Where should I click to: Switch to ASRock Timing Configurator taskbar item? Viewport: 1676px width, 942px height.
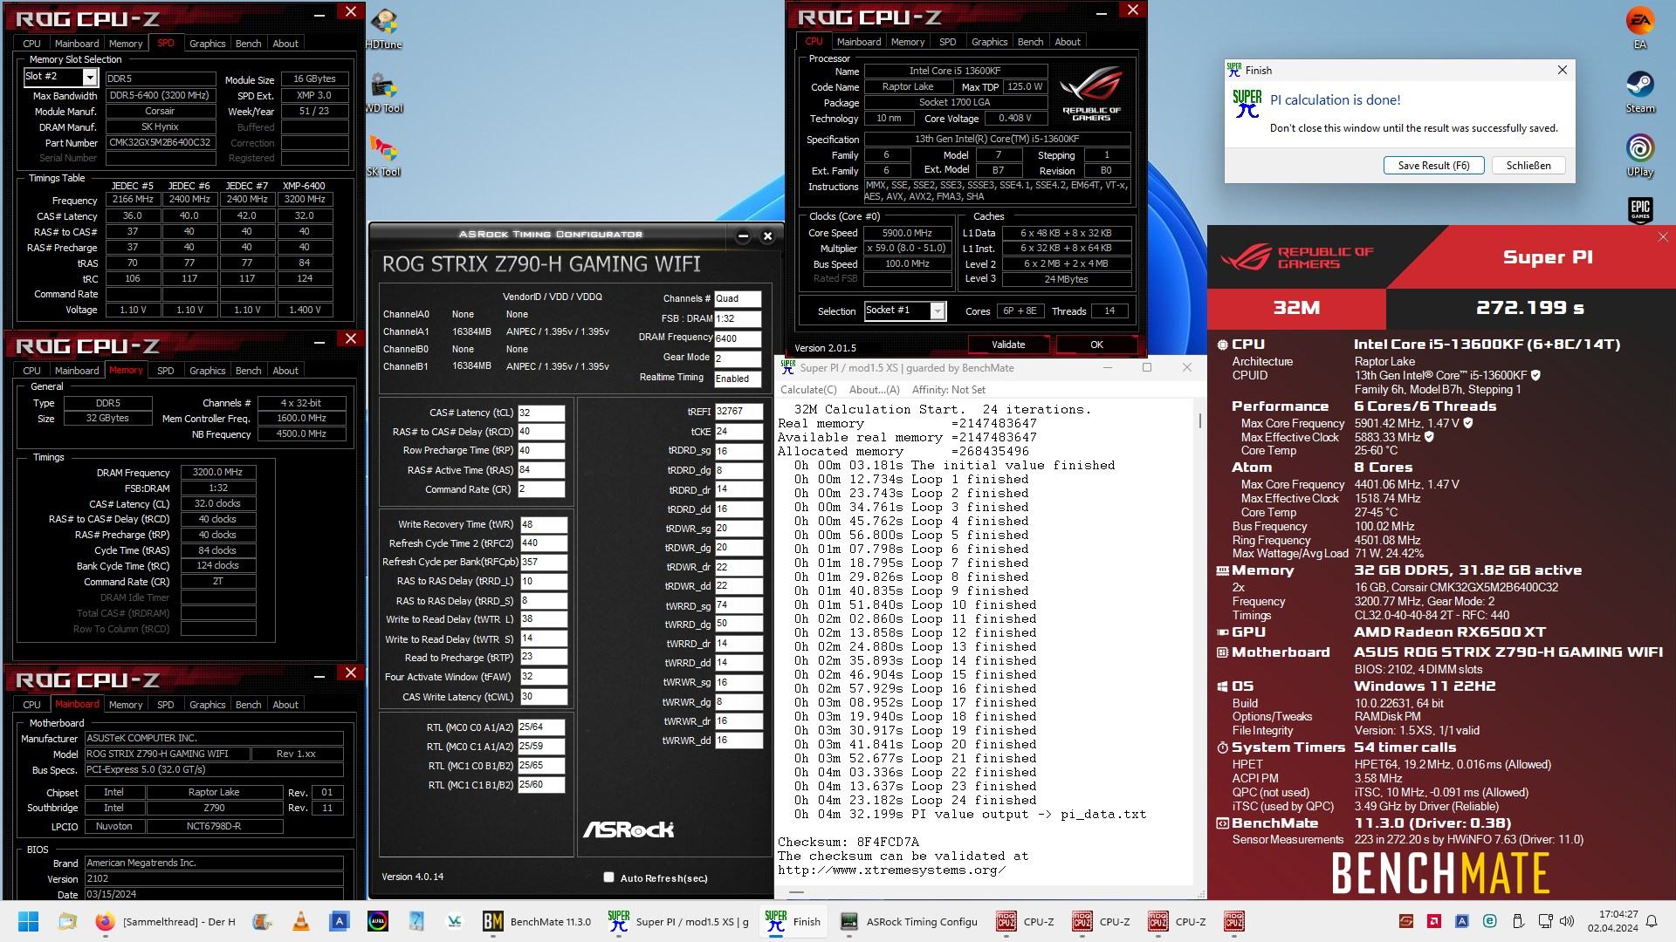[x=909, y=921]
